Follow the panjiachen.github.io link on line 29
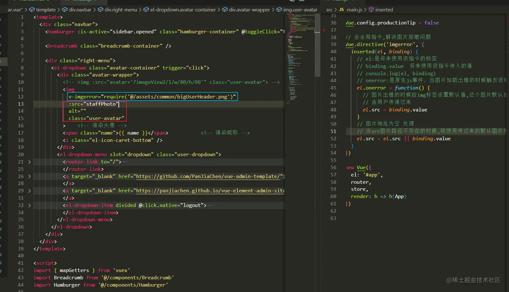Viewport: 509px width, 292px height. point(210,191)
